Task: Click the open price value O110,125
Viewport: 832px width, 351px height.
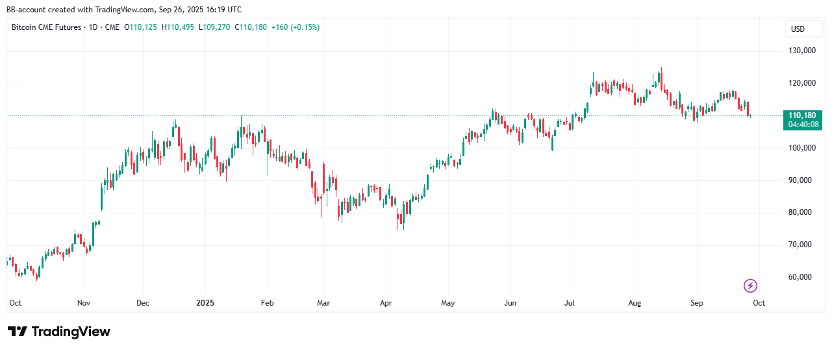Action: pos(142,27)
